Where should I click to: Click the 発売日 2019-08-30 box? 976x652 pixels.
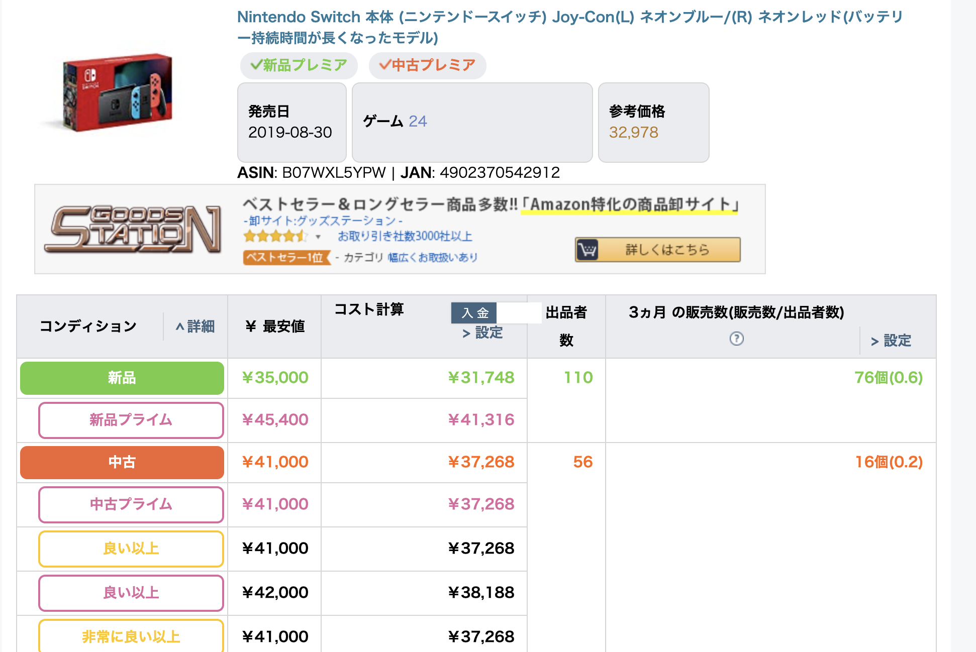click(x=291, y=122)
